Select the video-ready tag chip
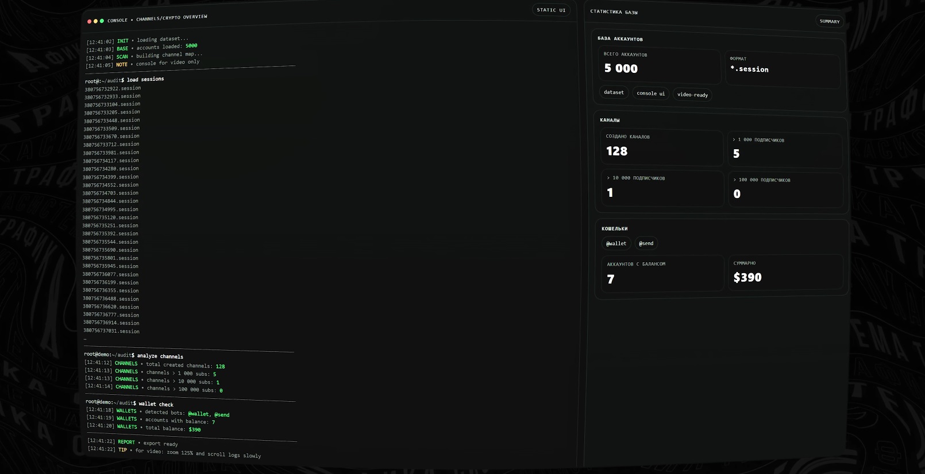925x474 pixels. tap(692, 95)
